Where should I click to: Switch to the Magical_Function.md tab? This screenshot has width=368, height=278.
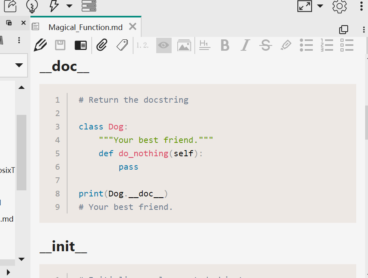[86, 27]
